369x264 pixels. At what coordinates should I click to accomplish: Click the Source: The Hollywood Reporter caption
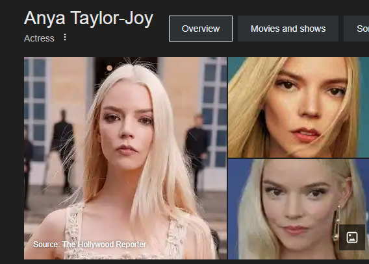pos(90,245)
